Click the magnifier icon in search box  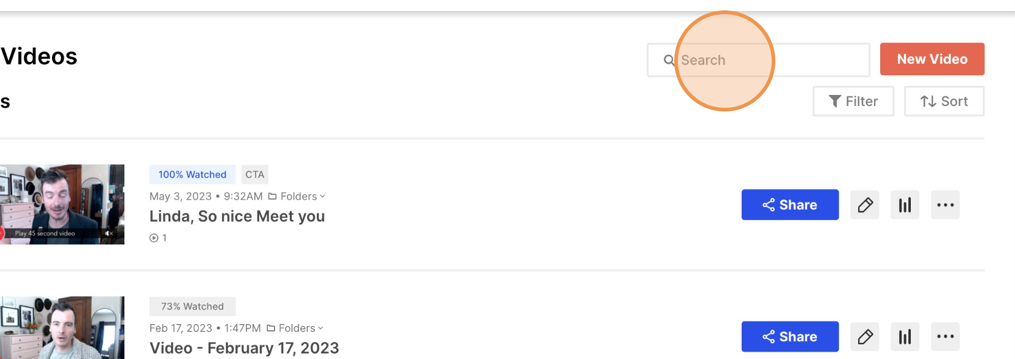click(x=669, y=60)
